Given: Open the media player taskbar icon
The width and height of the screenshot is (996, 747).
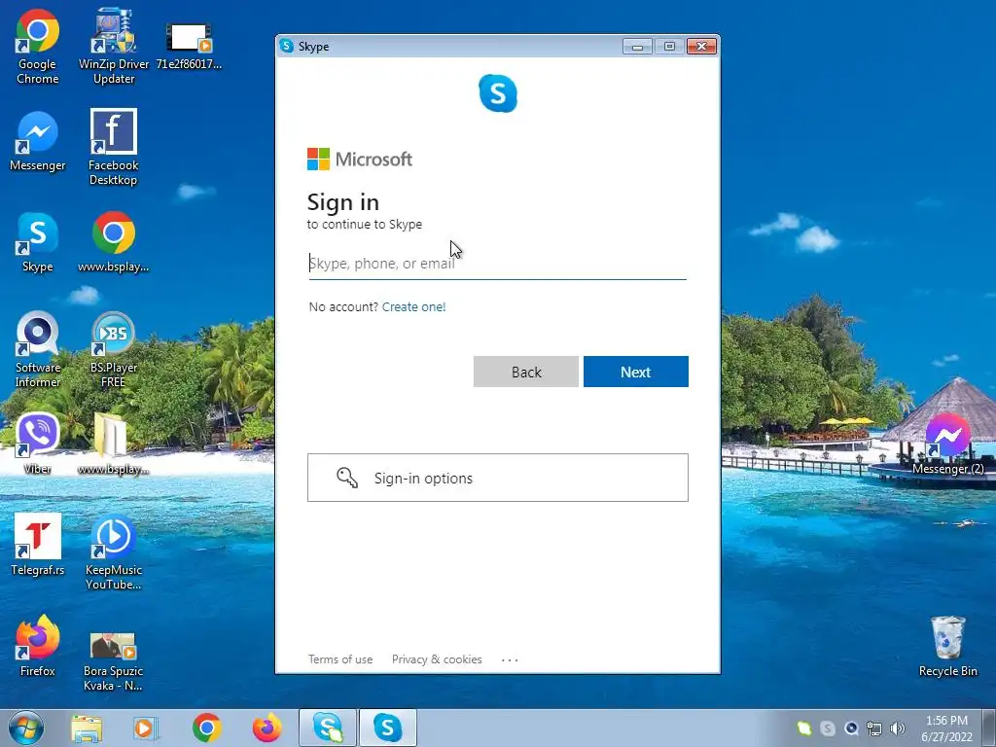Looking at the screenshot, I should click(x=145, y=728).
